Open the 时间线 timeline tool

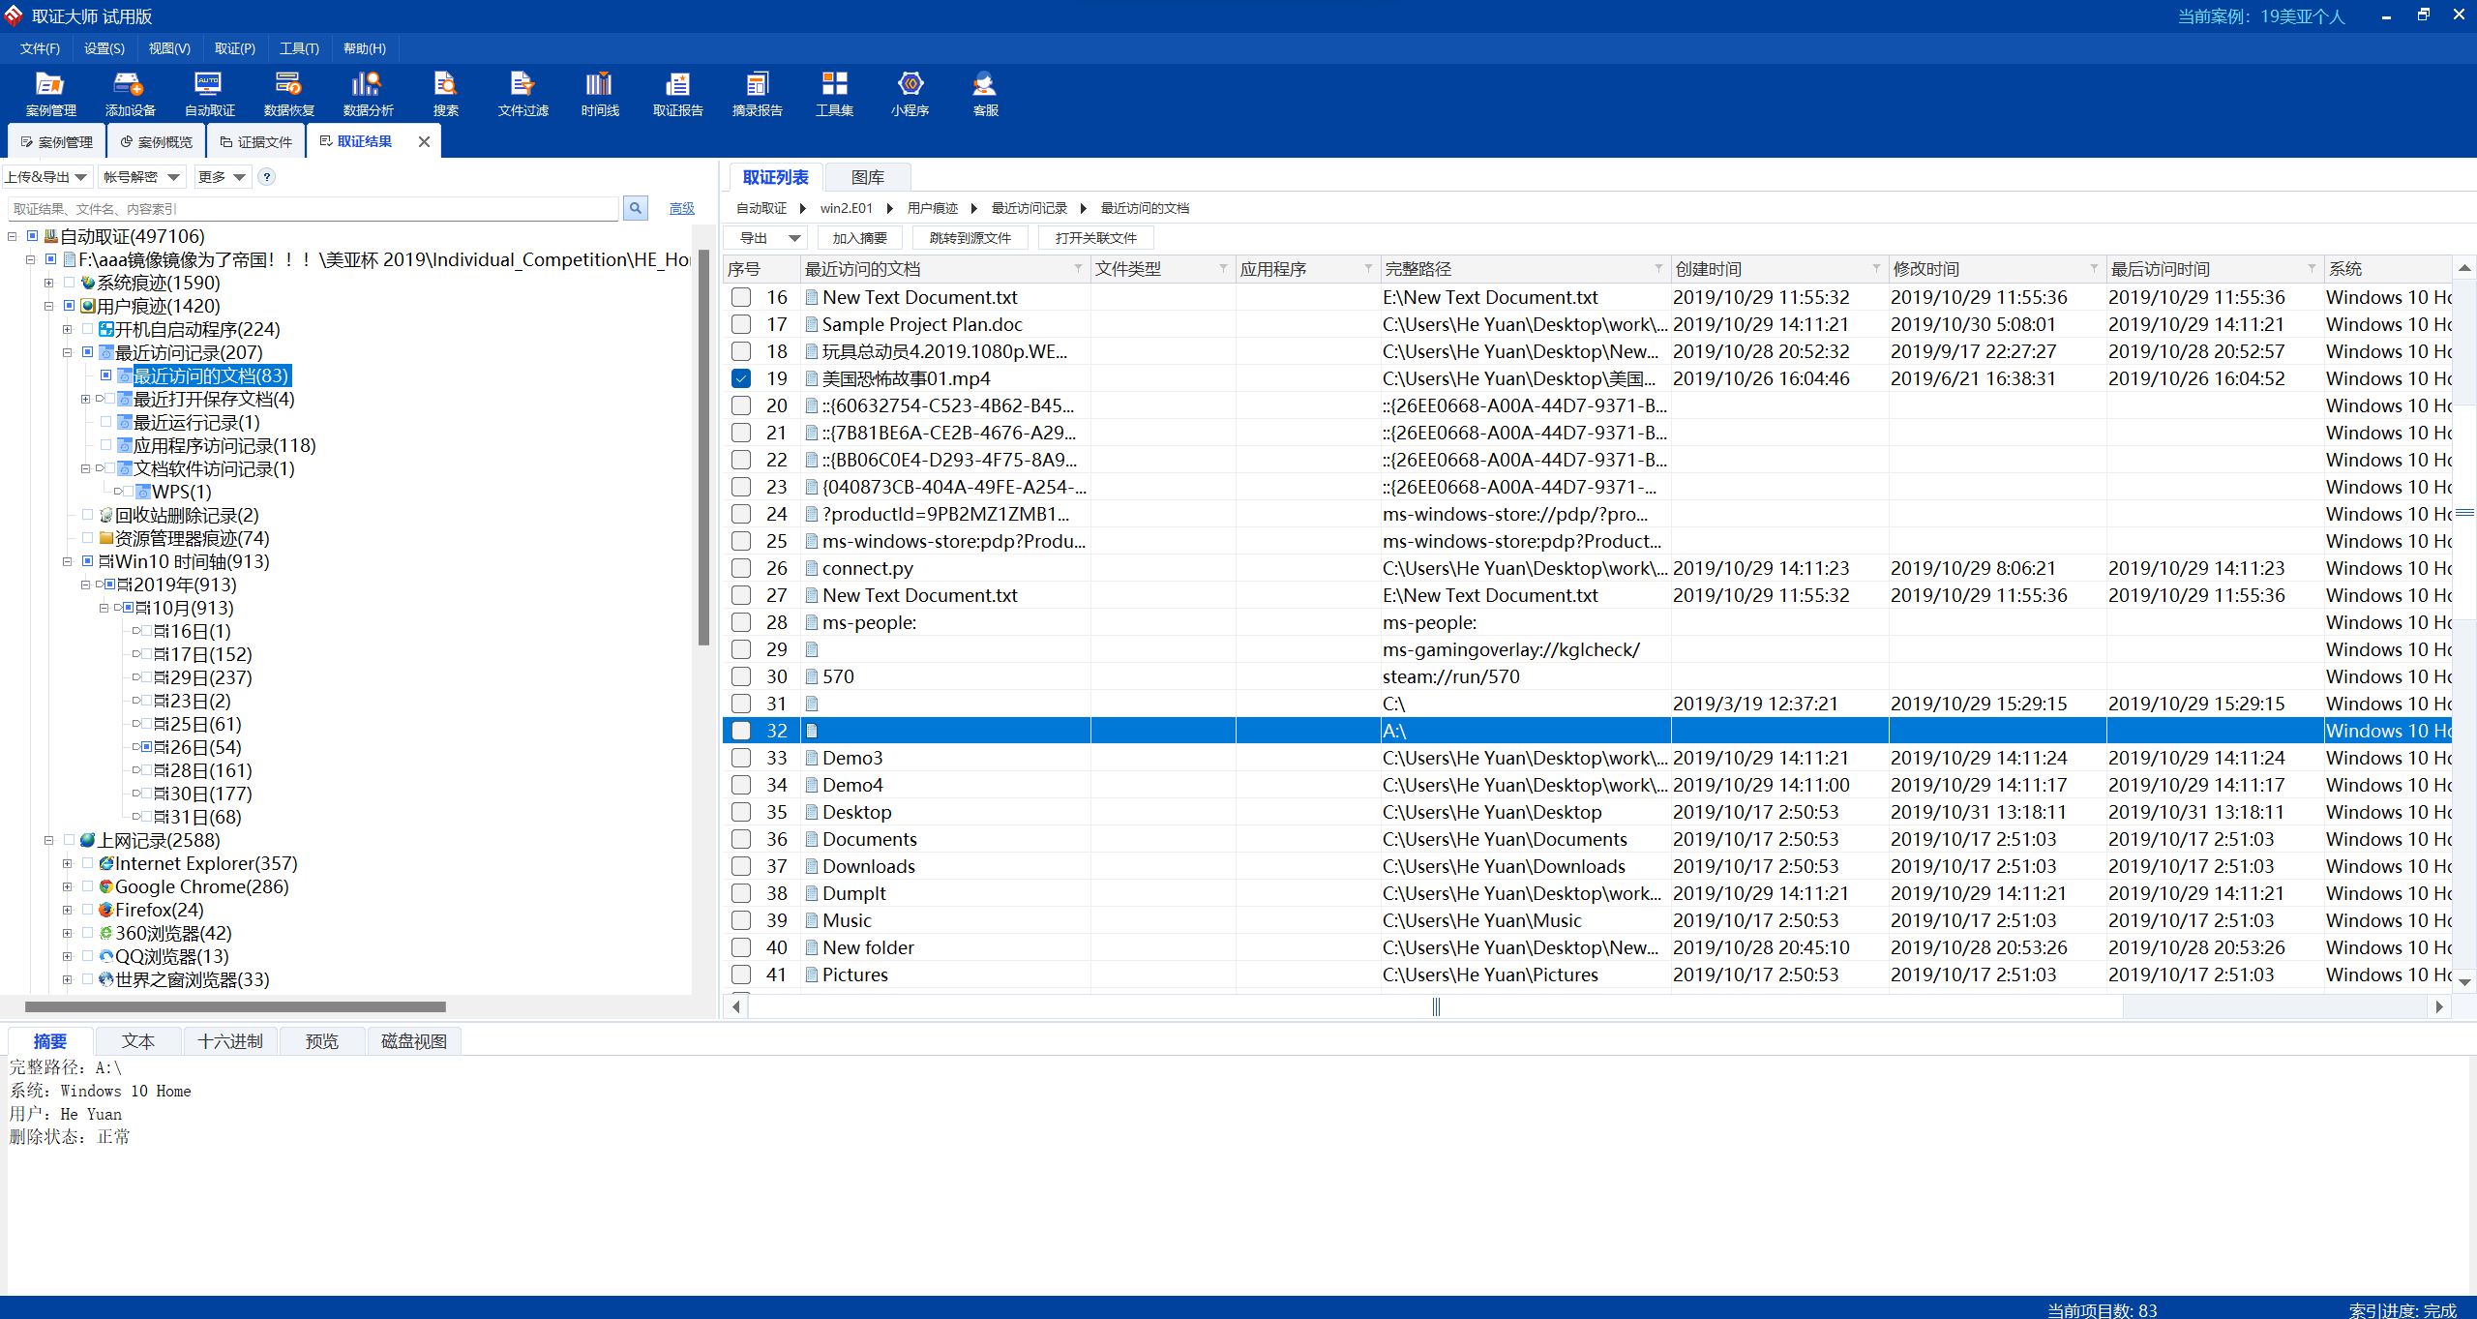(600, 94)
